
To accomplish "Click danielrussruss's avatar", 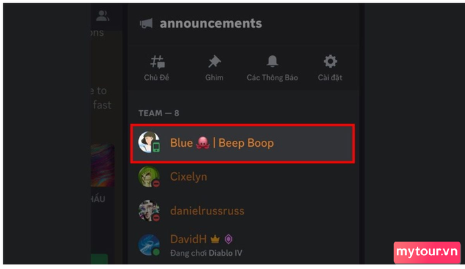I will (x=149, y=211).
